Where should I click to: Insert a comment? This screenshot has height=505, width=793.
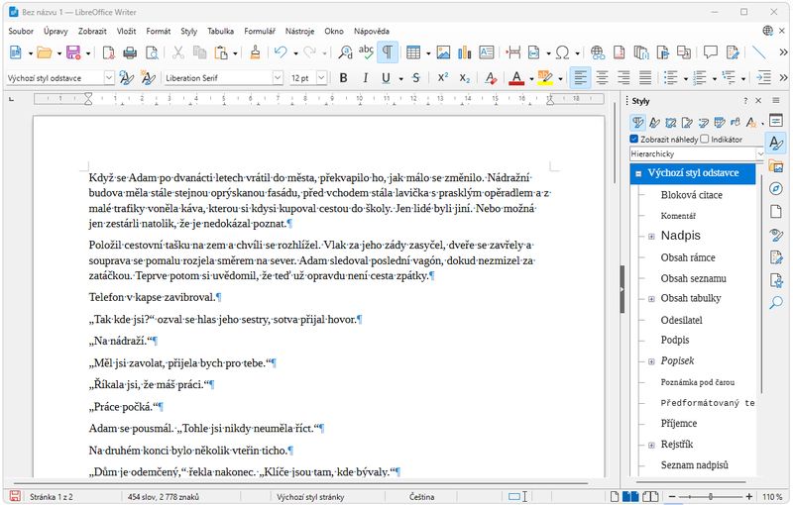pos(711,52)
